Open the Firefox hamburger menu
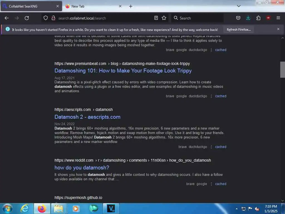Image resolution: width=285 pixels, height=214 pixels. pyautogui.click(x=278, y=18)
